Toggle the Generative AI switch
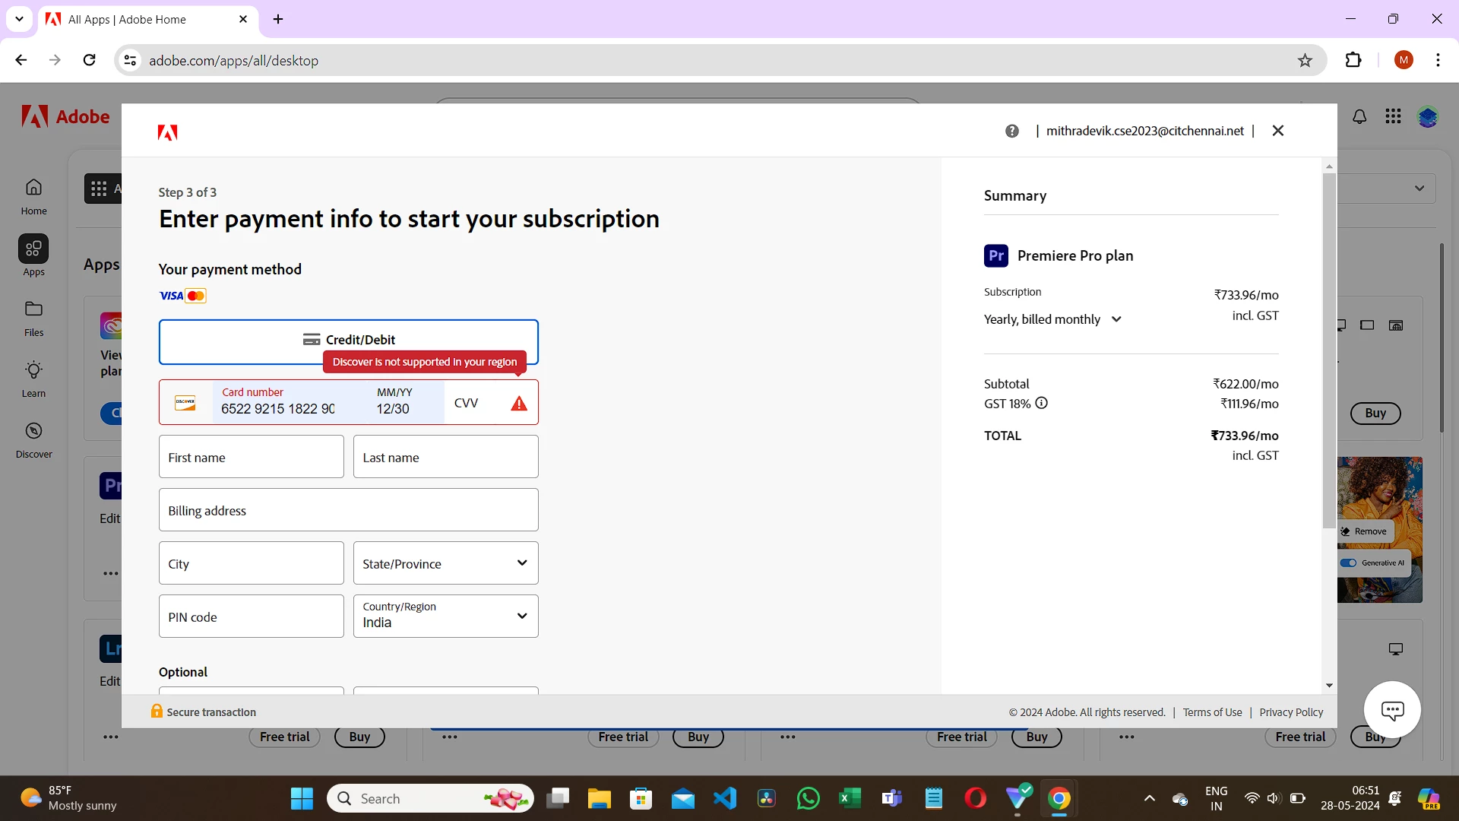 pos(1348,563)
